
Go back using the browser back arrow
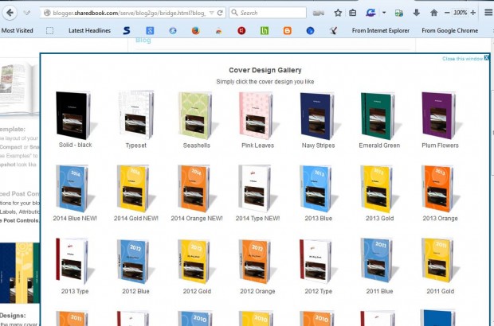click(x=10, y=13)
